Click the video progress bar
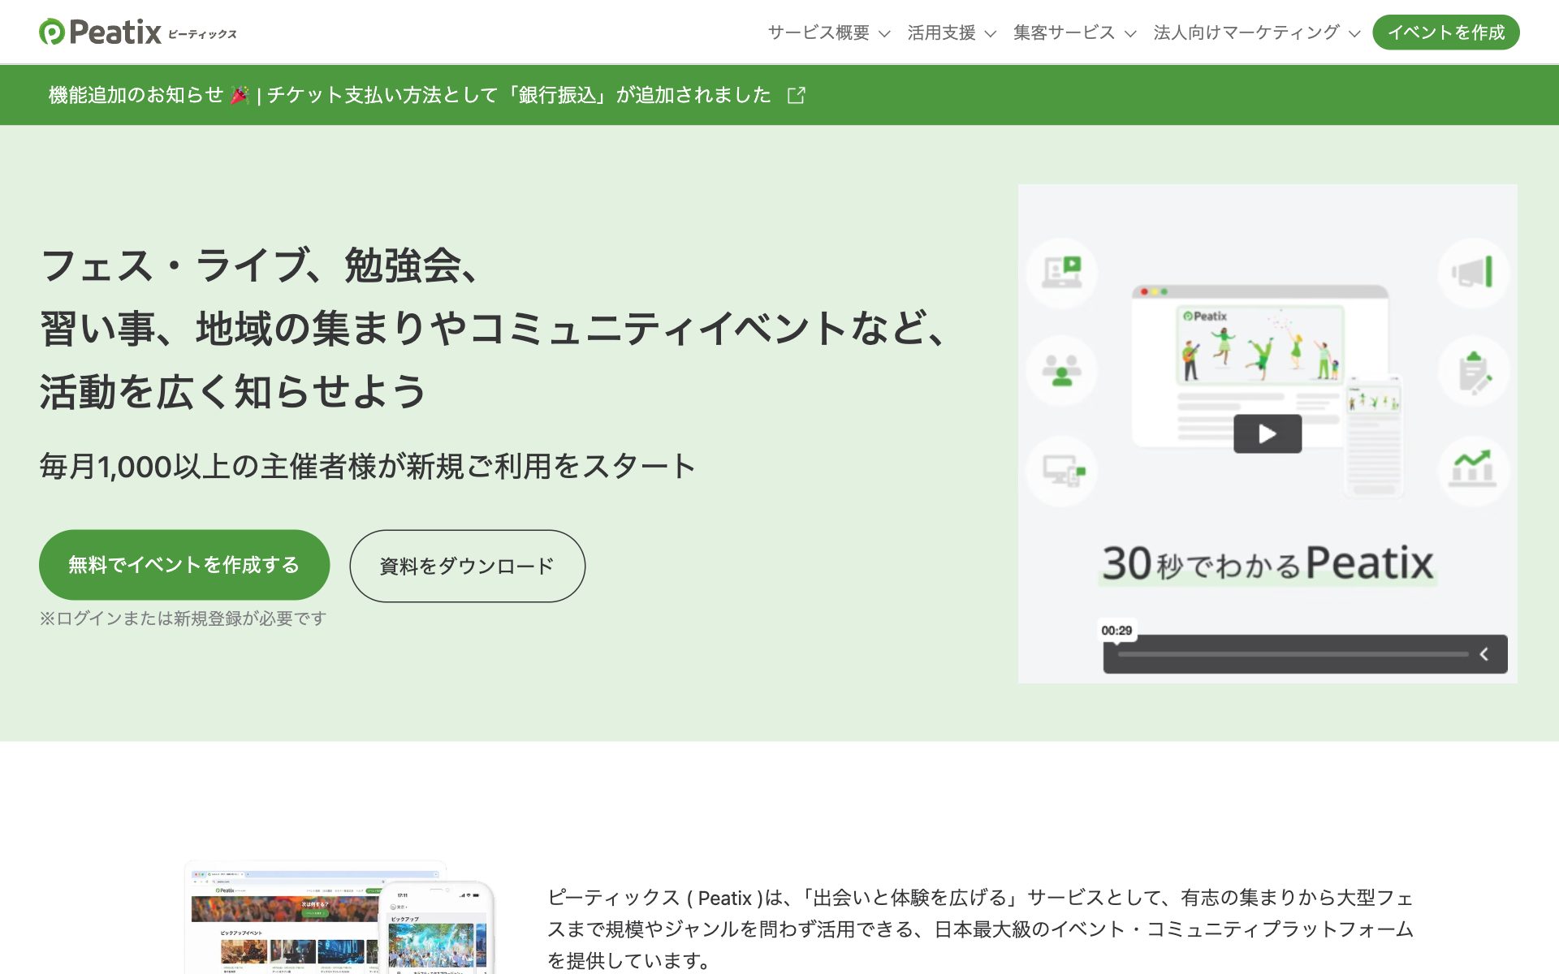Viewport: 1559px width, 974px height. click(x=1293, y=654)
